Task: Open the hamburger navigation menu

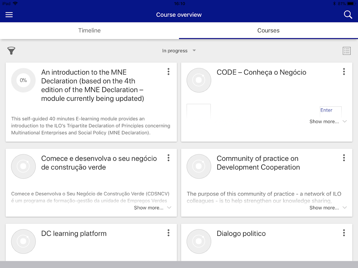Action: pyautogui.click(x=9, y=15)
